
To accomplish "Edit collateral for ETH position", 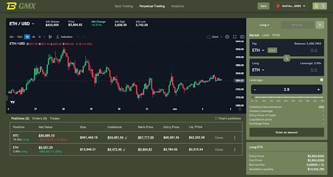I will click(x=124, y=150).
